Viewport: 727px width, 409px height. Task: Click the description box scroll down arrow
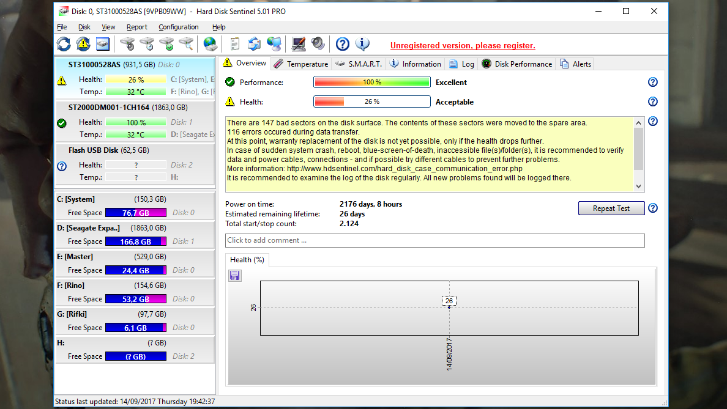pyautogui.click(x=638, y=186)
